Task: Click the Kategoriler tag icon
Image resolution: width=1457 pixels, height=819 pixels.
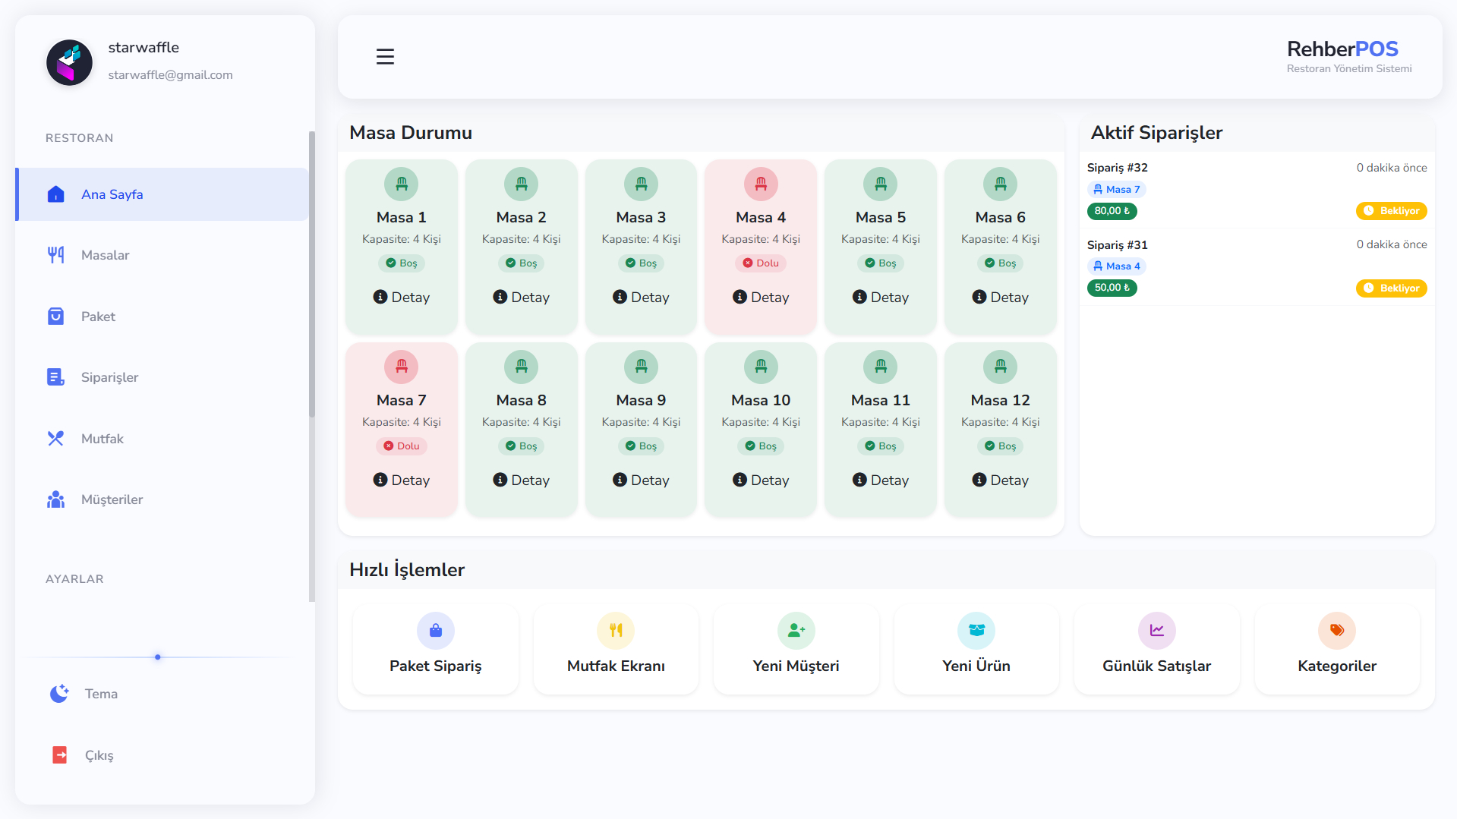Action: [1336, 630]
